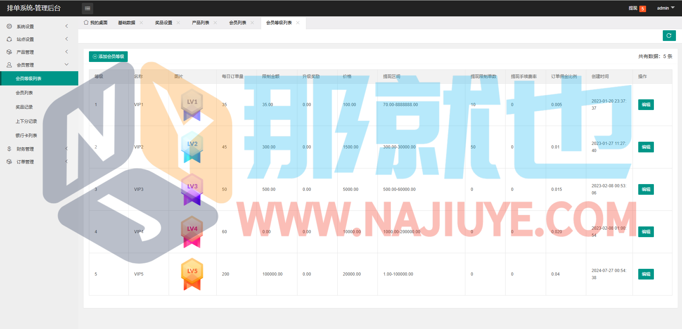Image resolution: width=682 pixels, height=329 pixels.
Task: Click 编辑 button for VIP3 row
Action: click(x=646, y=189)
